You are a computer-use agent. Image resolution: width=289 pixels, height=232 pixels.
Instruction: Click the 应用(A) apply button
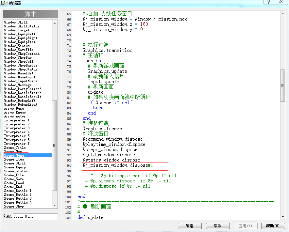(246, 226)
